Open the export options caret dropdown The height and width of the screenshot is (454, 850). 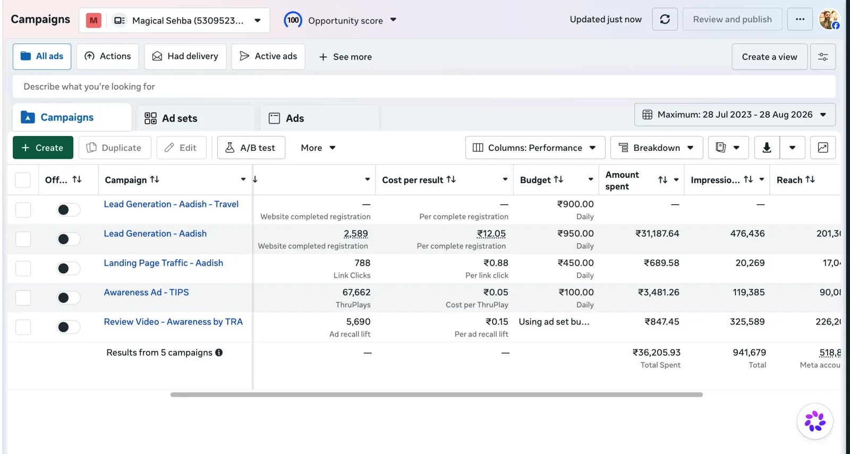(792, 148)
